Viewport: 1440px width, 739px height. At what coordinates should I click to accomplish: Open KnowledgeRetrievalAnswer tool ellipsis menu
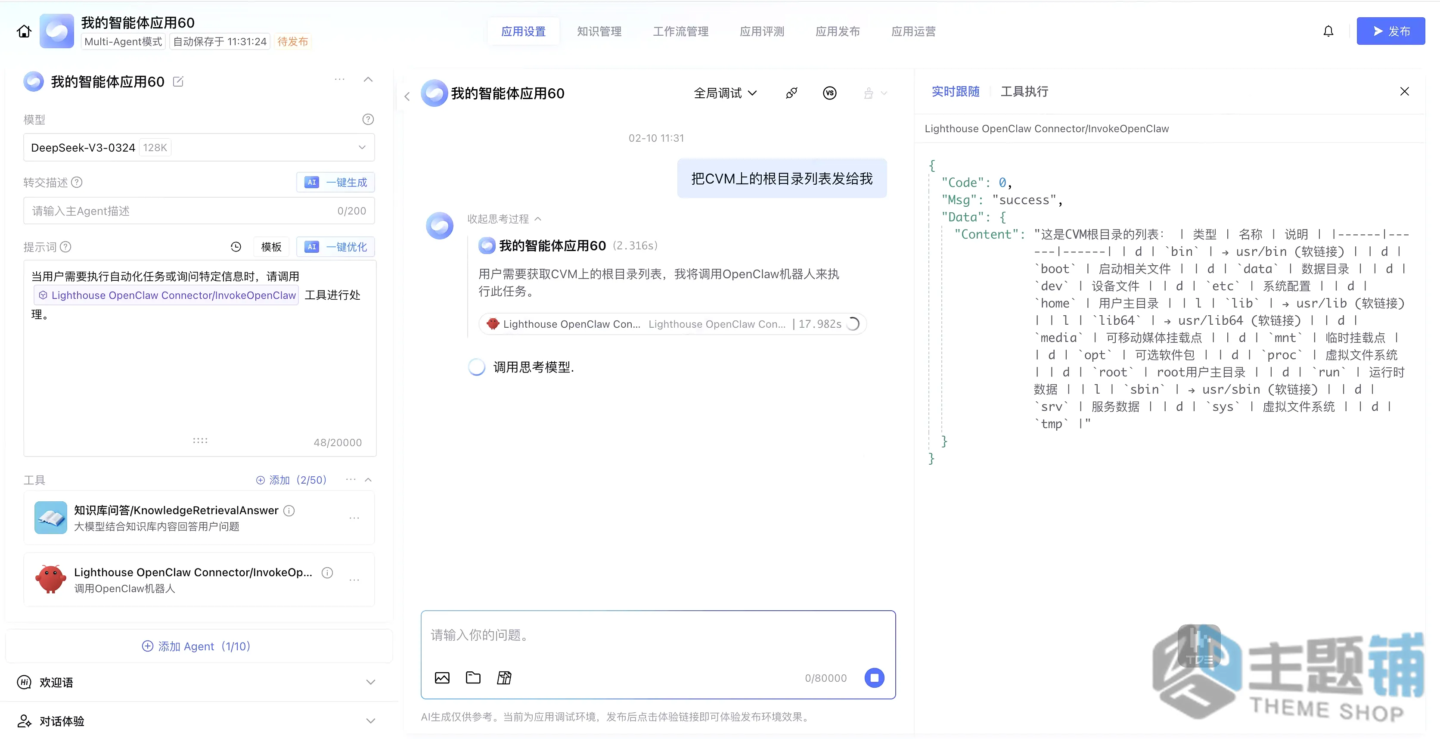[x=354, y=518]
